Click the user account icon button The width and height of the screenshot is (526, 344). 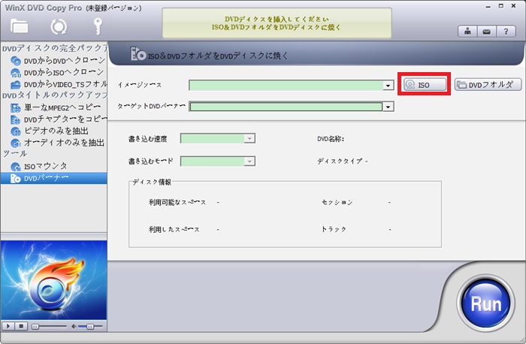pos(467,32)
